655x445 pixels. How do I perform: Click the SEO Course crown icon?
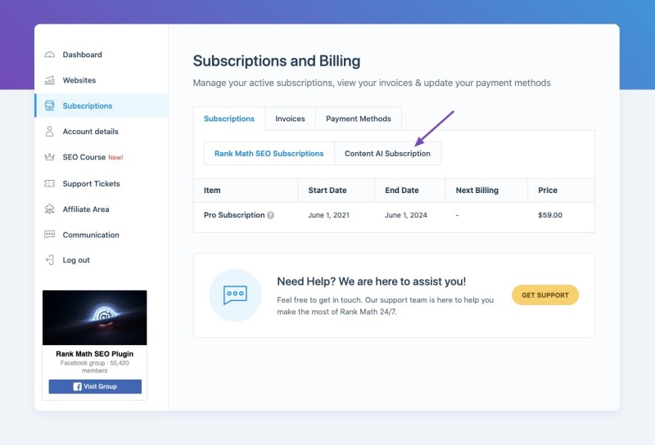(x=49, y=157)
